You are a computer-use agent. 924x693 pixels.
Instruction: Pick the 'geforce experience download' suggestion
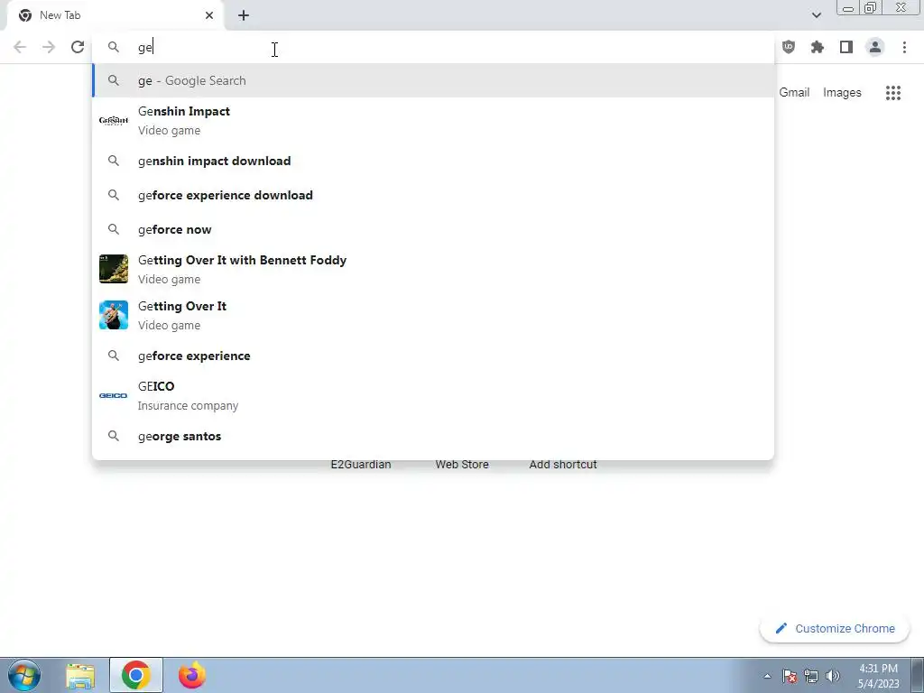coord(433,195)
